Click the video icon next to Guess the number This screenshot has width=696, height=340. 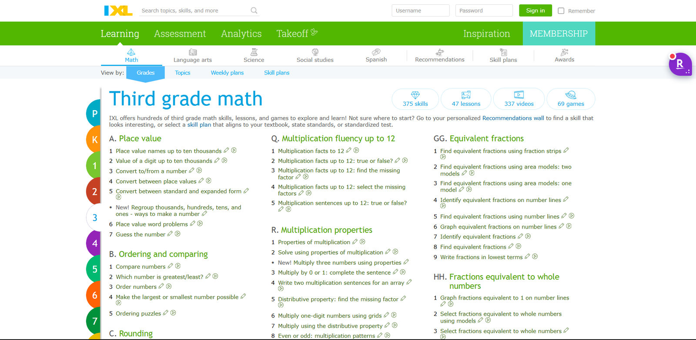(x=177, y=234)
